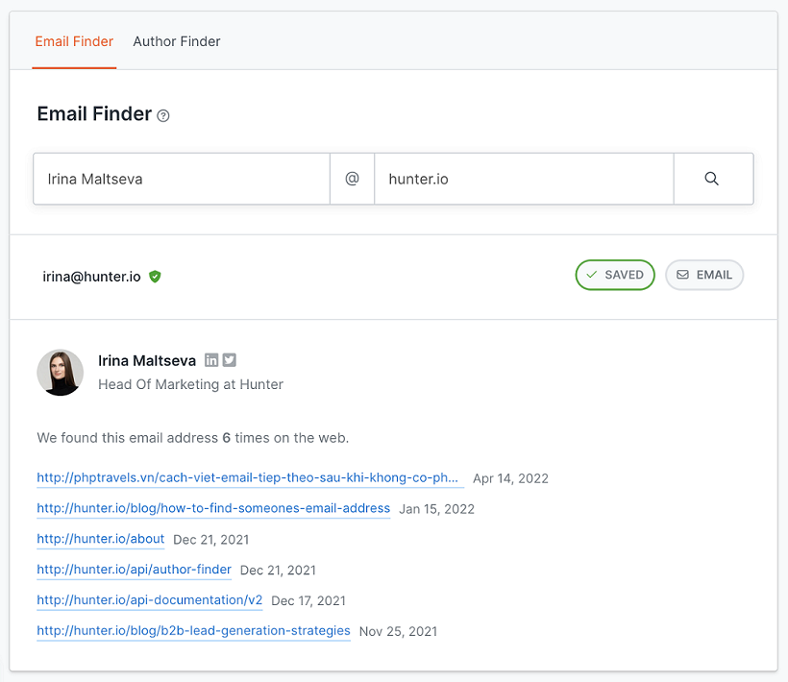Click the Jan 15, 2022 date

[x=436, y=509]
